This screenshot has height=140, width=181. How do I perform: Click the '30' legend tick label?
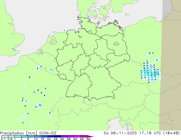point(62,139)
